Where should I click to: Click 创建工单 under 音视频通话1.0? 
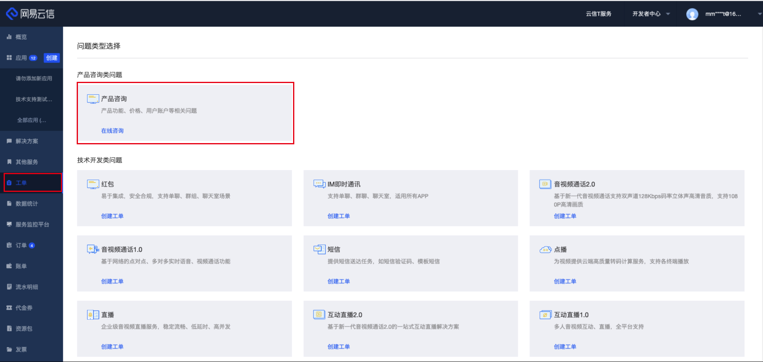112,281
